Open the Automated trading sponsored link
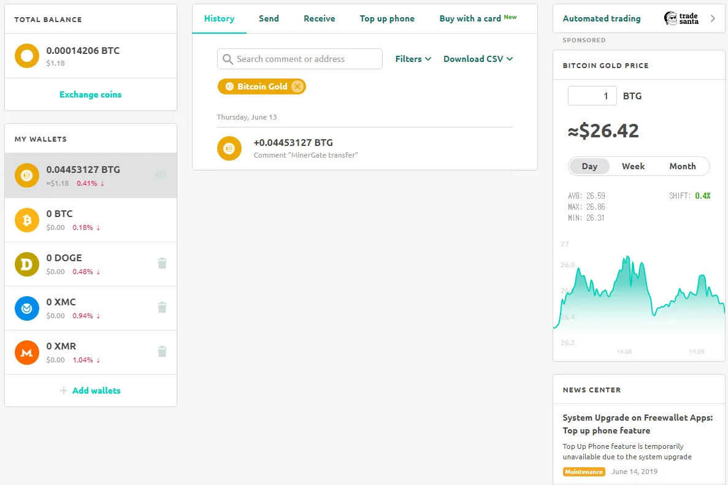 point(601,18)
